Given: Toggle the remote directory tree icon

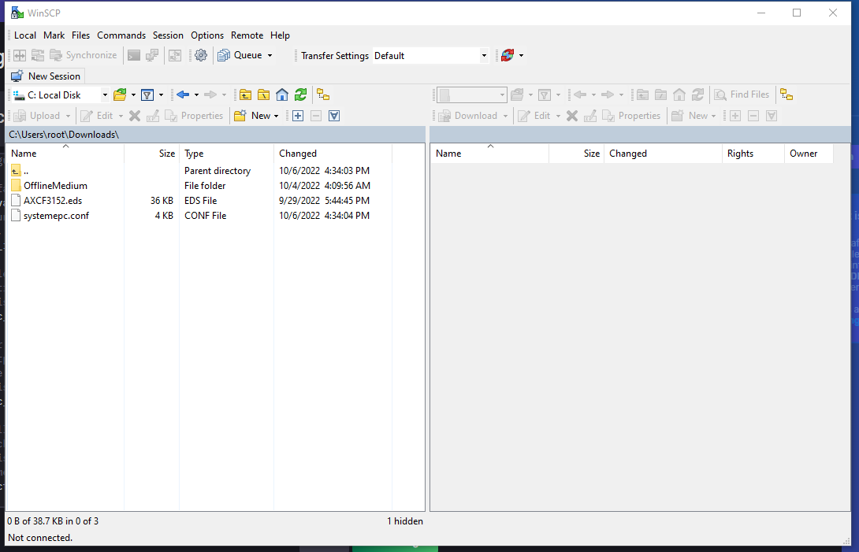Looking at the screenshot, I should tap(786, 94).
